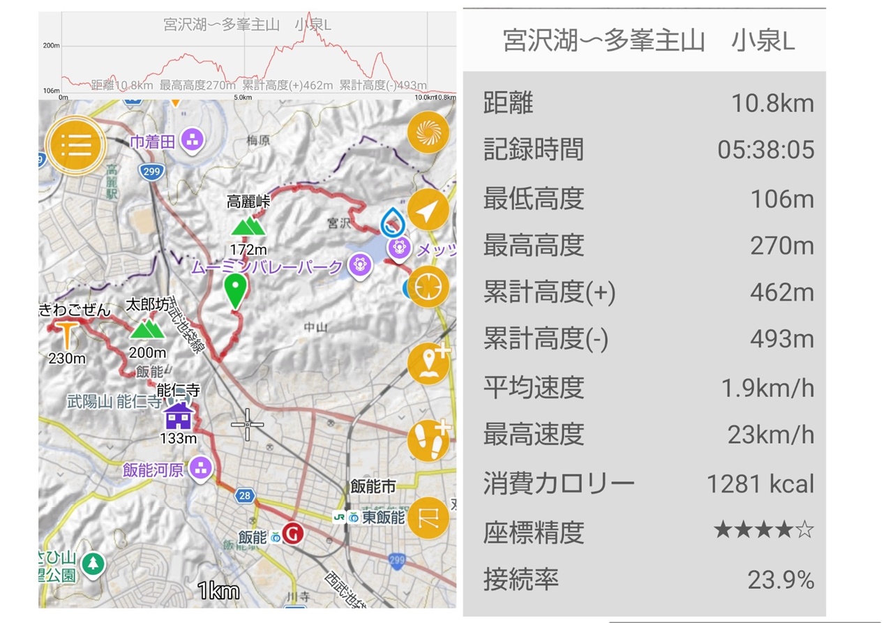Select the 飯能河原 purple marker
This screenshot has height=623, width=893.
(201, 468)
